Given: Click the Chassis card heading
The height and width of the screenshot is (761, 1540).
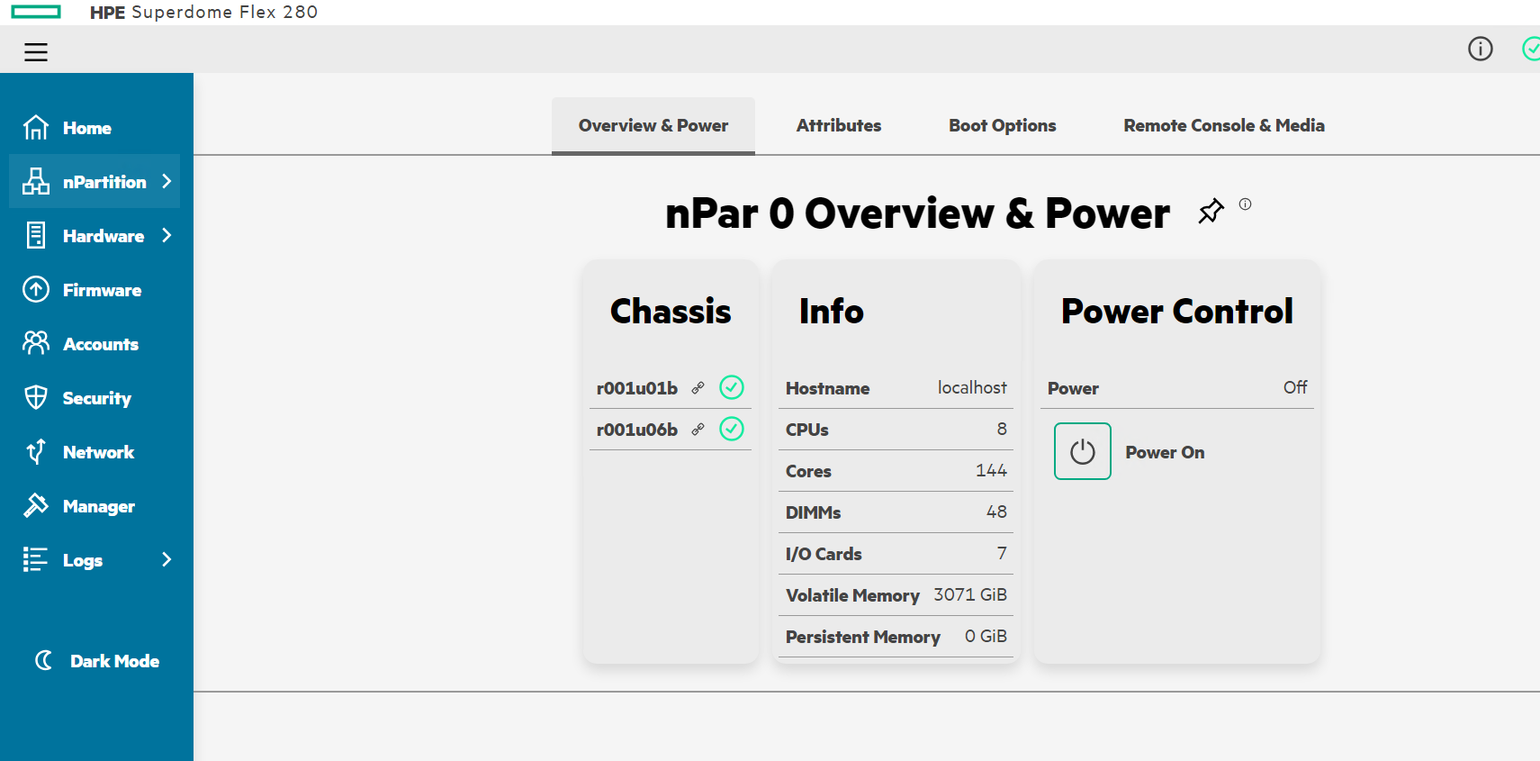Looking at the screenshot, I should click(671, 312).
